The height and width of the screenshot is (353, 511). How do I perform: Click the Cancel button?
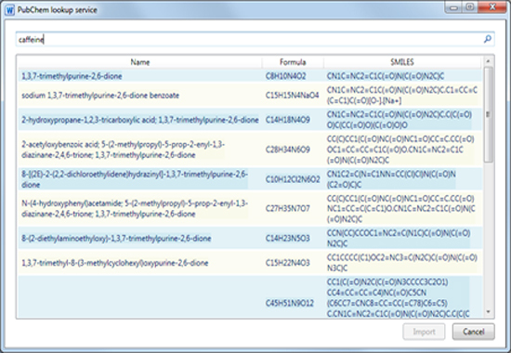point(473,332)
